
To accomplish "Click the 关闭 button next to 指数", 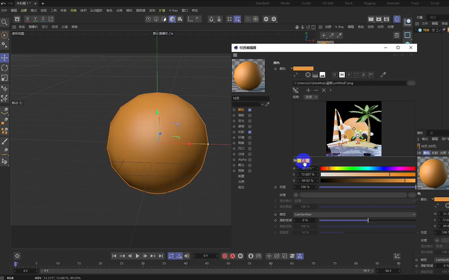I will (311, 97).
